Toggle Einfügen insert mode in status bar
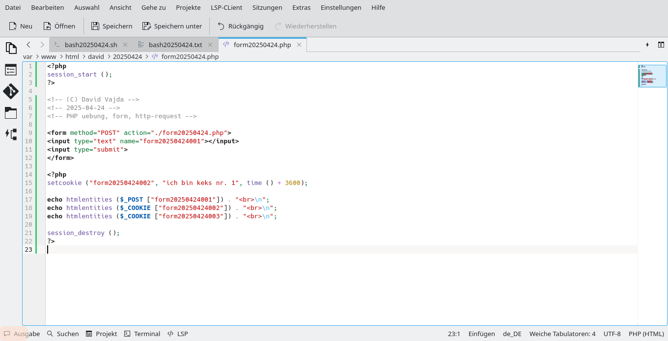Screen dimensions: 668x341 [x=481, y=334]
